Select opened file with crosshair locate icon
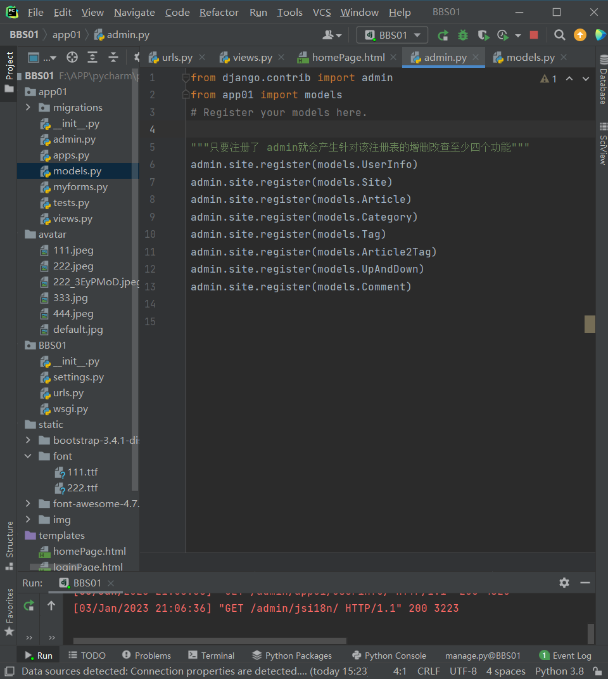Viewport: 608px width, 679px height. (x=72, y=58)
